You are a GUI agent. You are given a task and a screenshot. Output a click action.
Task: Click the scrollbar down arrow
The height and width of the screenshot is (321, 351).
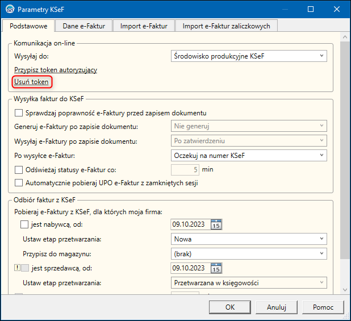345,290
